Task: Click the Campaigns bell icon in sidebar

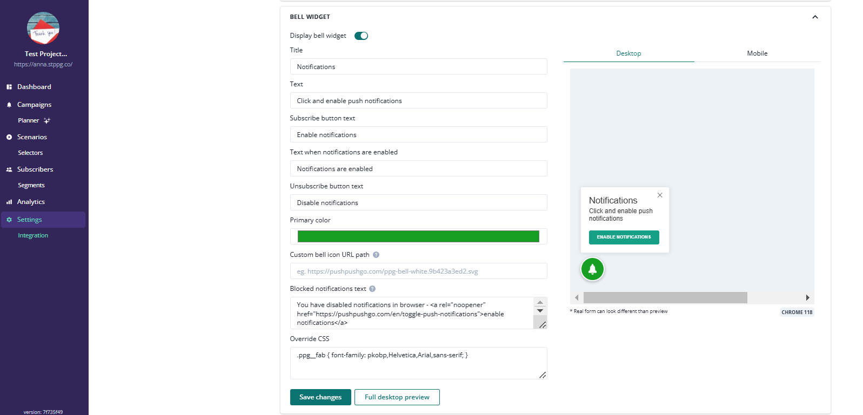Action: click(x=9, y=105)
